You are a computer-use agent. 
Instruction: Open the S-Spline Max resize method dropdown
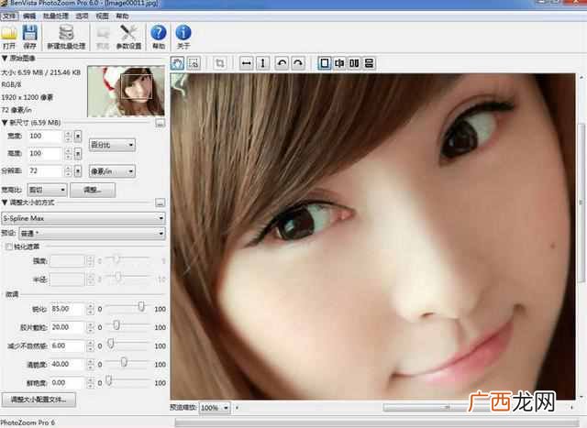(83, 218)
